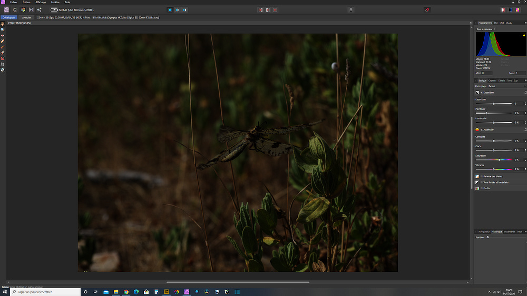Image resolution: width=527 pixels, height=296 pixels.
Task: Open the Aide menu
Action: pos(67,2)
